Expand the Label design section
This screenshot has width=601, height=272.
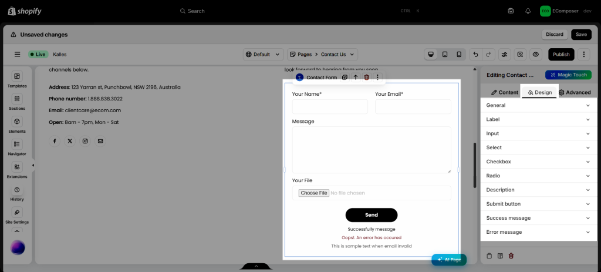538,119
